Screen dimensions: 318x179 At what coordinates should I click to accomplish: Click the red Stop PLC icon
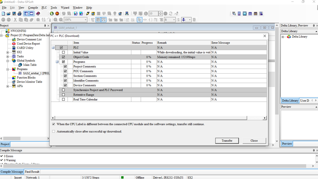pos(57,14)
